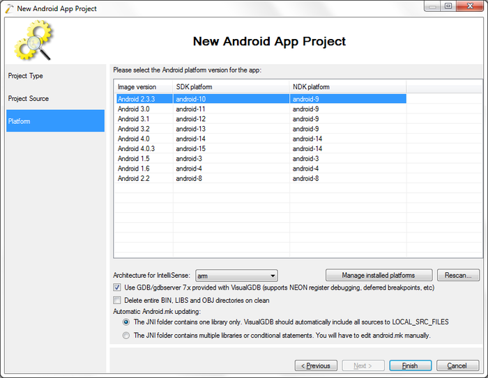Open the Architecture for IntelliSense dropdown
Image resolution: width=488 pixels, height=378 pixels.
[x=236, y=276]
